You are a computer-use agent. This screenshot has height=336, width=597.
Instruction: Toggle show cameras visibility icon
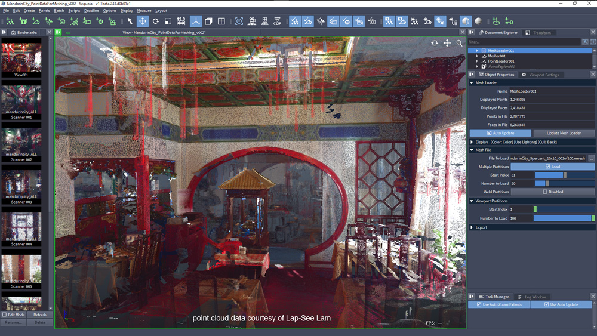(x=359, y=21)
